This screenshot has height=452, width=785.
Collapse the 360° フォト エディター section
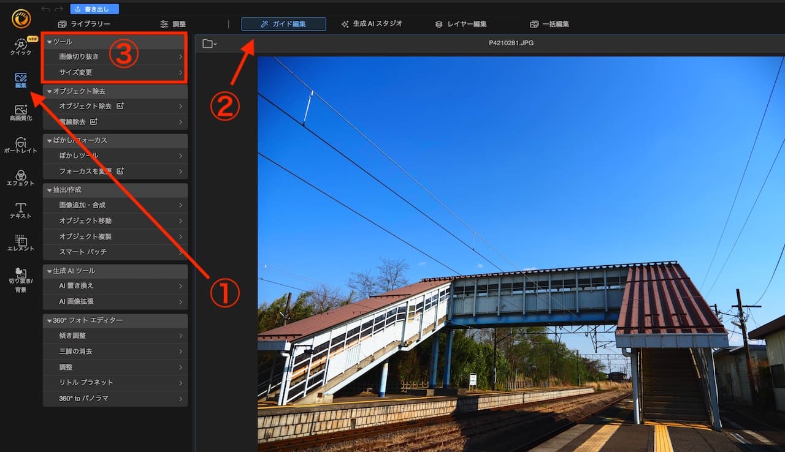coord(50,320)
